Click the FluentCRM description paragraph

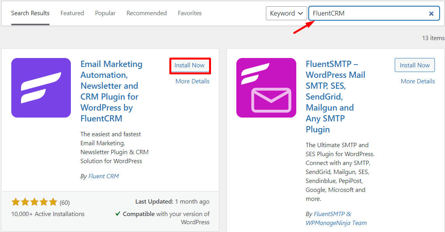coord(114,148)
